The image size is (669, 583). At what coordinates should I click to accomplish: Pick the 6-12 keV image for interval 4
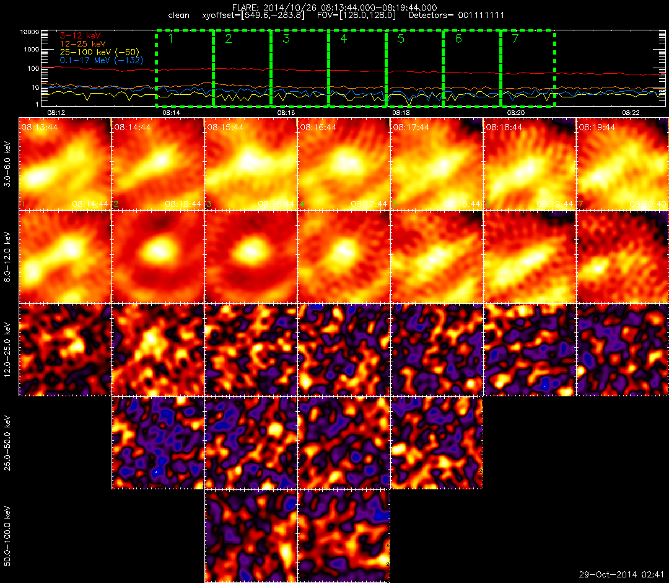click(x=344, y=257)
